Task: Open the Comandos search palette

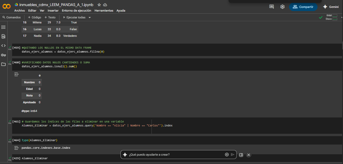Action: 12,17
